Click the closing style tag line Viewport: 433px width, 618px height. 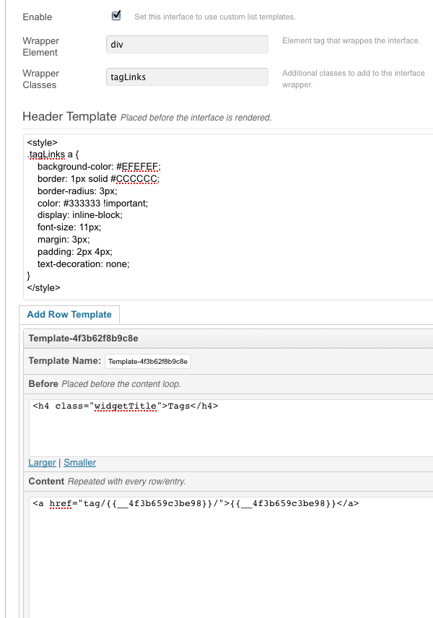pos(44,288)
